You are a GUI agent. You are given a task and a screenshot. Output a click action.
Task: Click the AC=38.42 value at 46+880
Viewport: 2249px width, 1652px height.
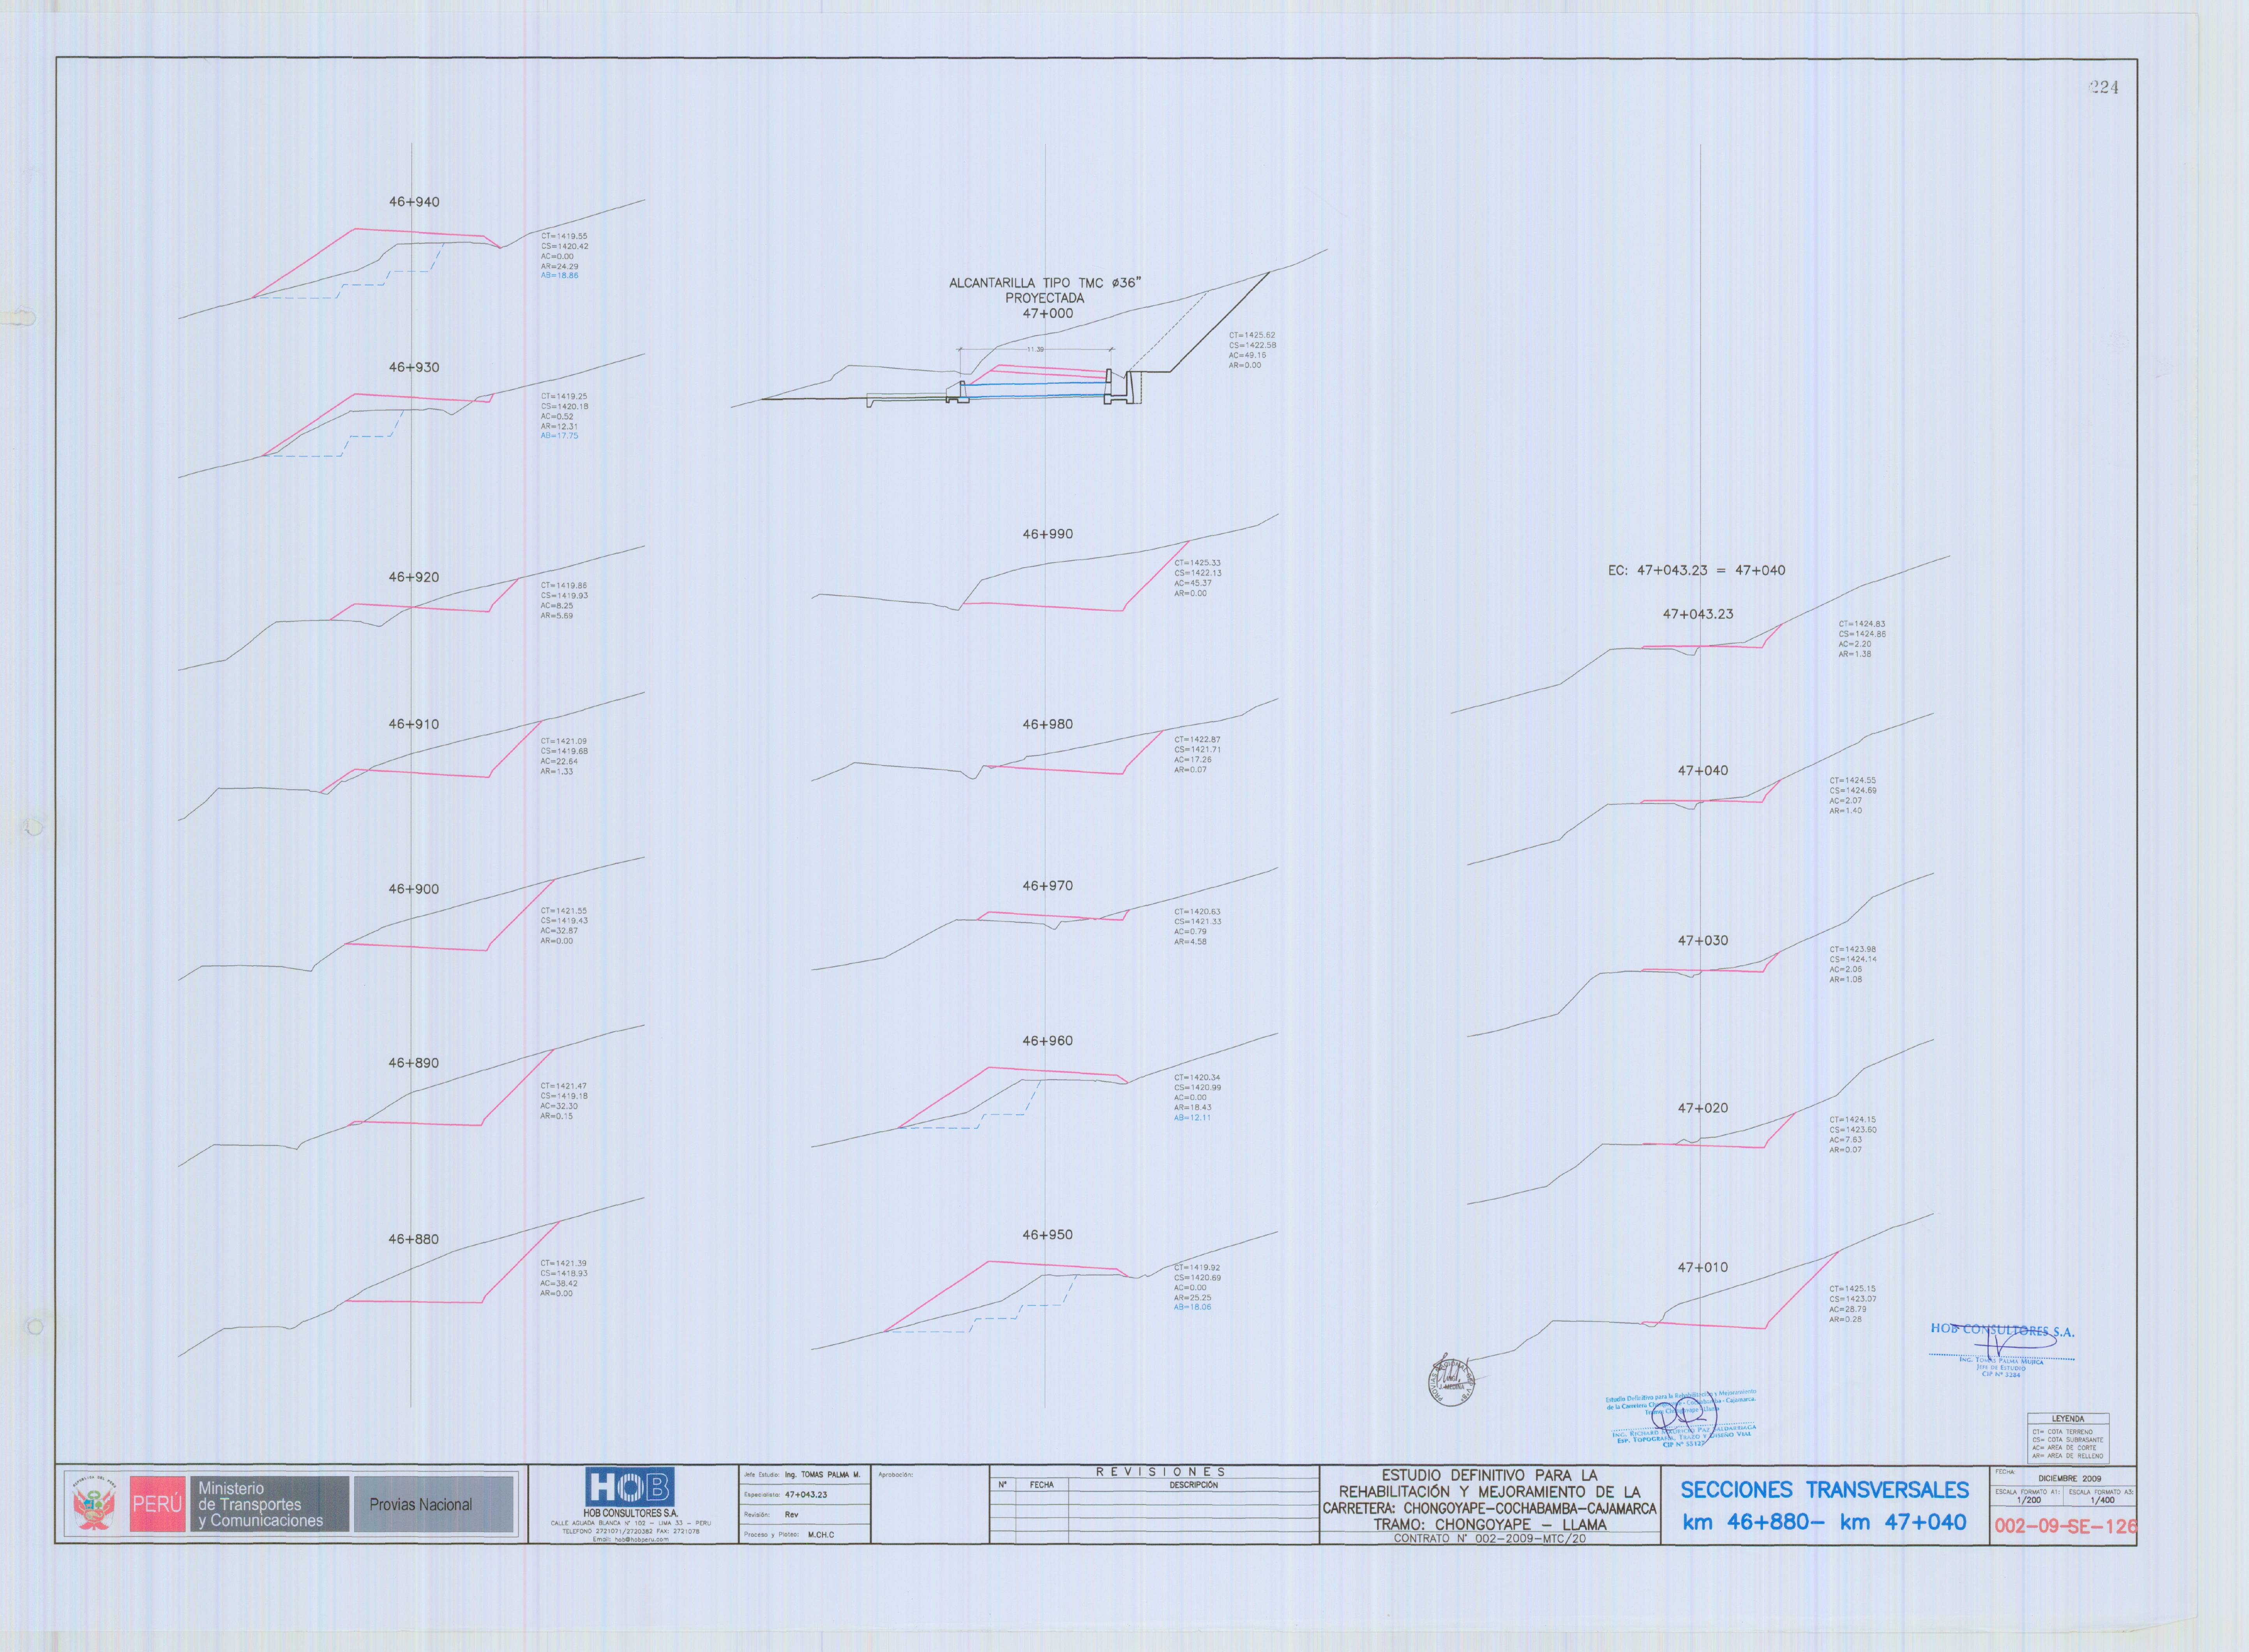pyautogui.click(x=559, y=1283)
